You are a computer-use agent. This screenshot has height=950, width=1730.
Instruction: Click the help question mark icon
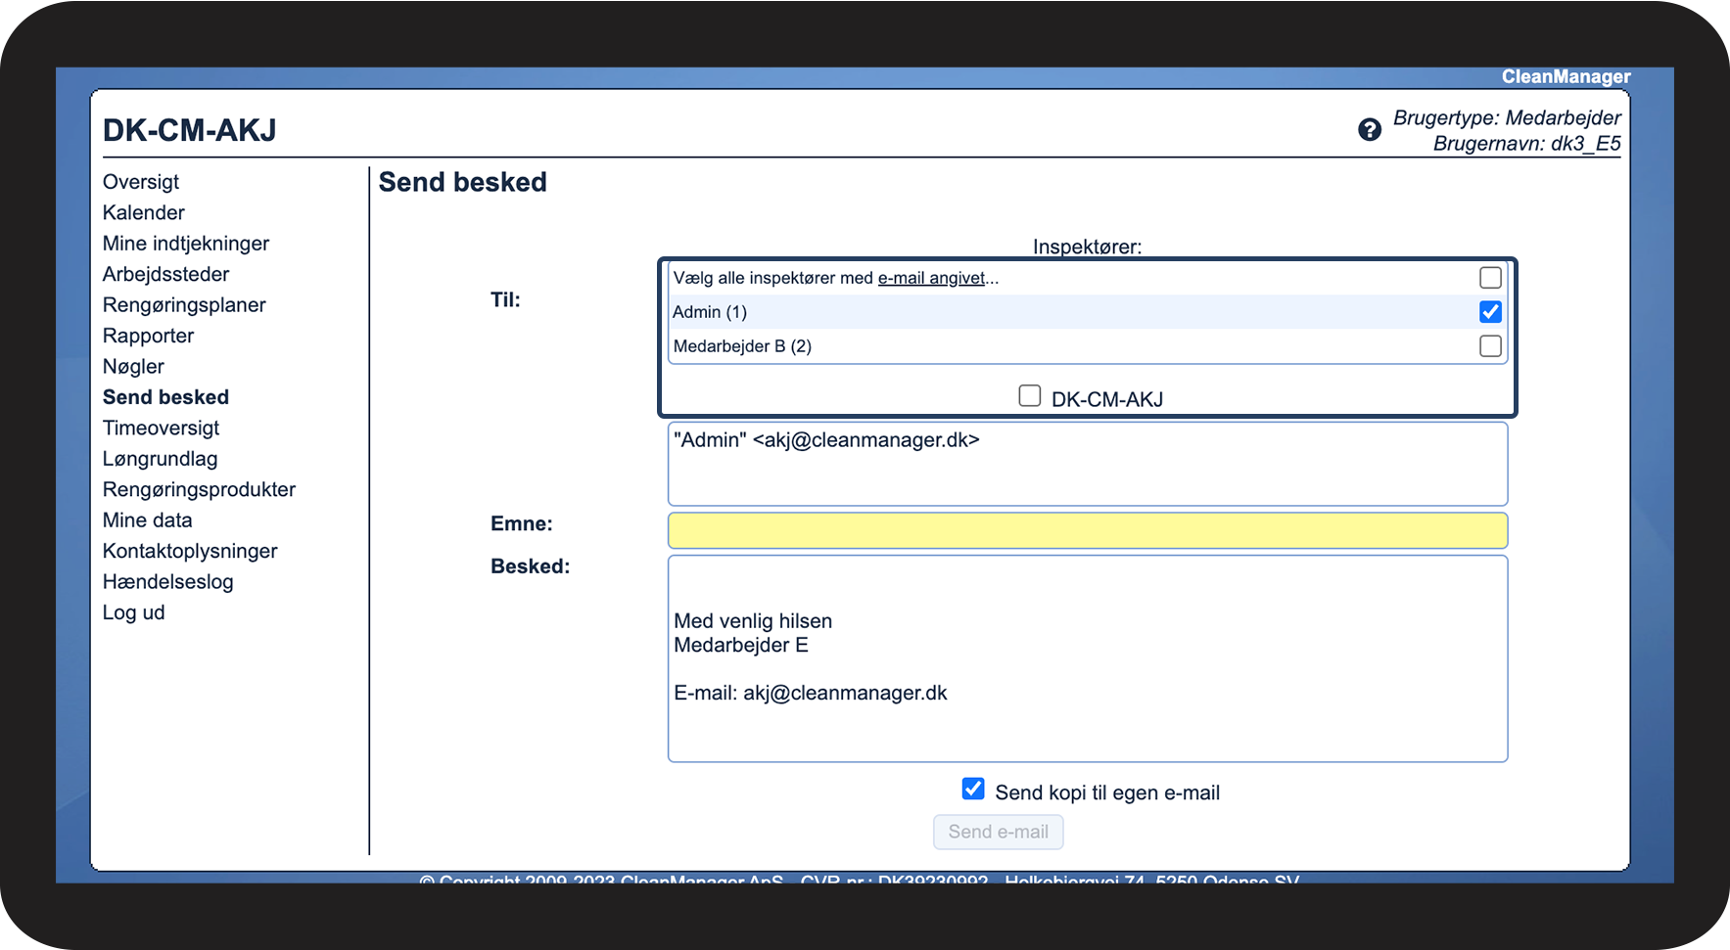point(1369,129)
